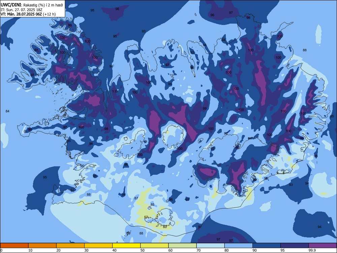The image size is (337, 253).
Task: Click the '40' legend scale label
Action: click(x=114, y=250)
